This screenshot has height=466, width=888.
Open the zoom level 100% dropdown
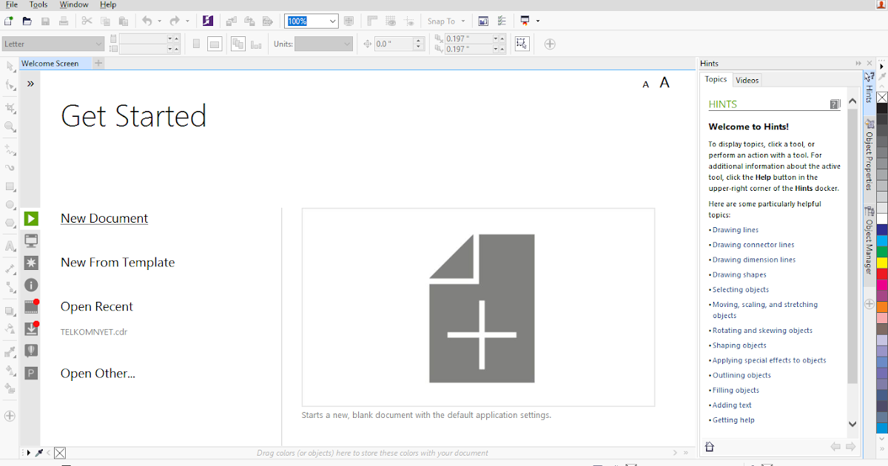[x=332, y=21]
